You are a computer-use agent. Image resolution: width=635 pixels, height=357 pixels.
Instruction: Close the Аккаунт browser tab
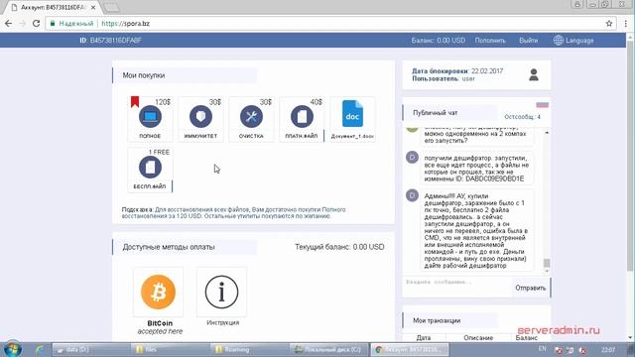(x=93, y=7)
